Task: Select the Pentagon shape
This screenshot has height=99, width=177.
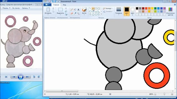Action: (93, 14)
